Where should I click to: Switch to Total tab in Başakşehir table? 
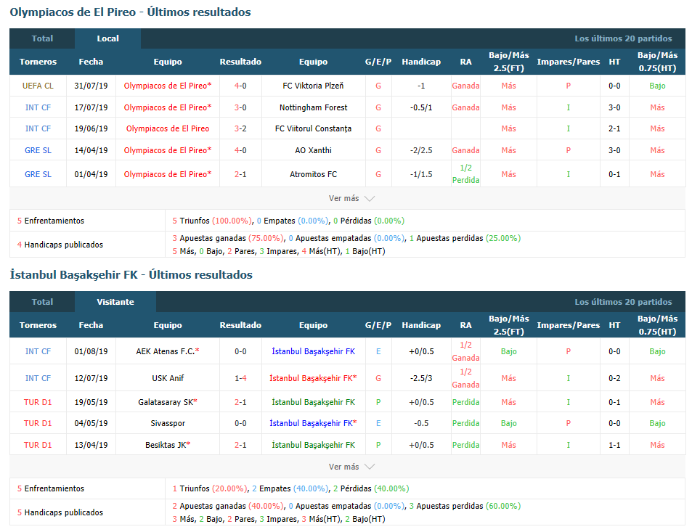(x=42, y=302)
